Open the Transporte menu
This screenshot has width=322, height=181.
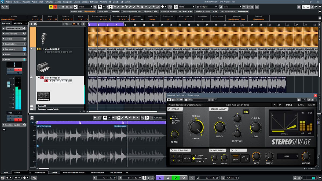pos(67,2)
